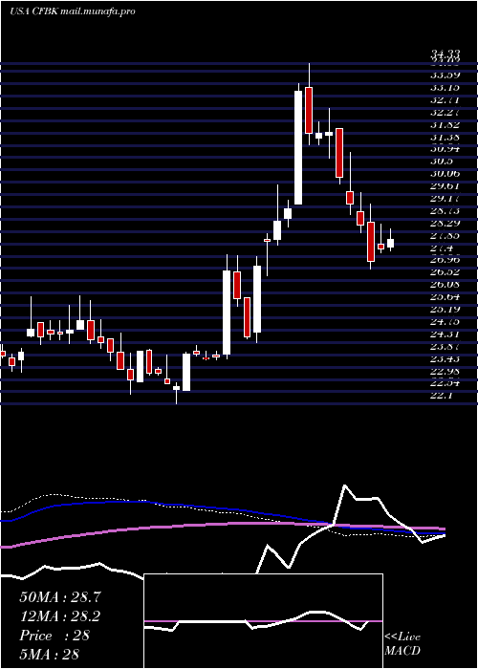Viewport: 478px width, 669px height.
Task: Click the 32.27 price axis label
Action: 445,113
